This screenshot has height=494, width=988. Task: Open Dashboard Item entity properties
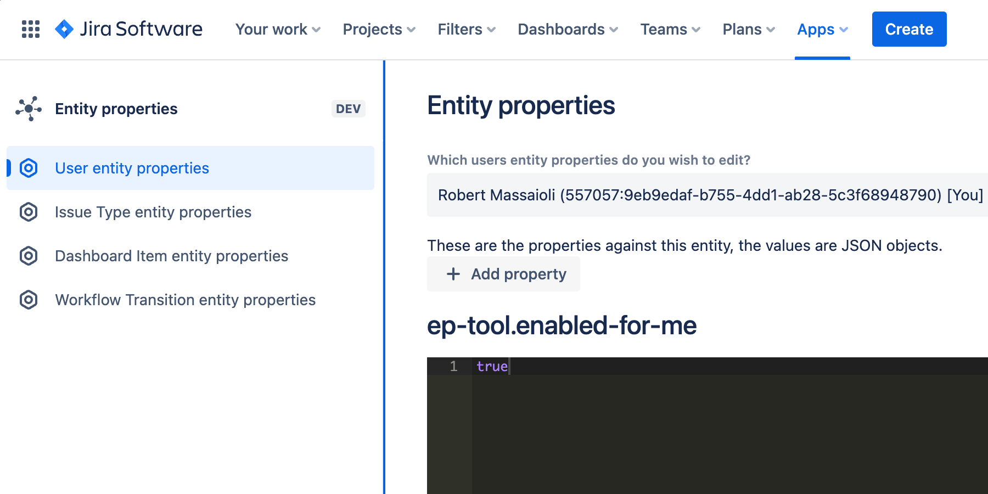190,256
